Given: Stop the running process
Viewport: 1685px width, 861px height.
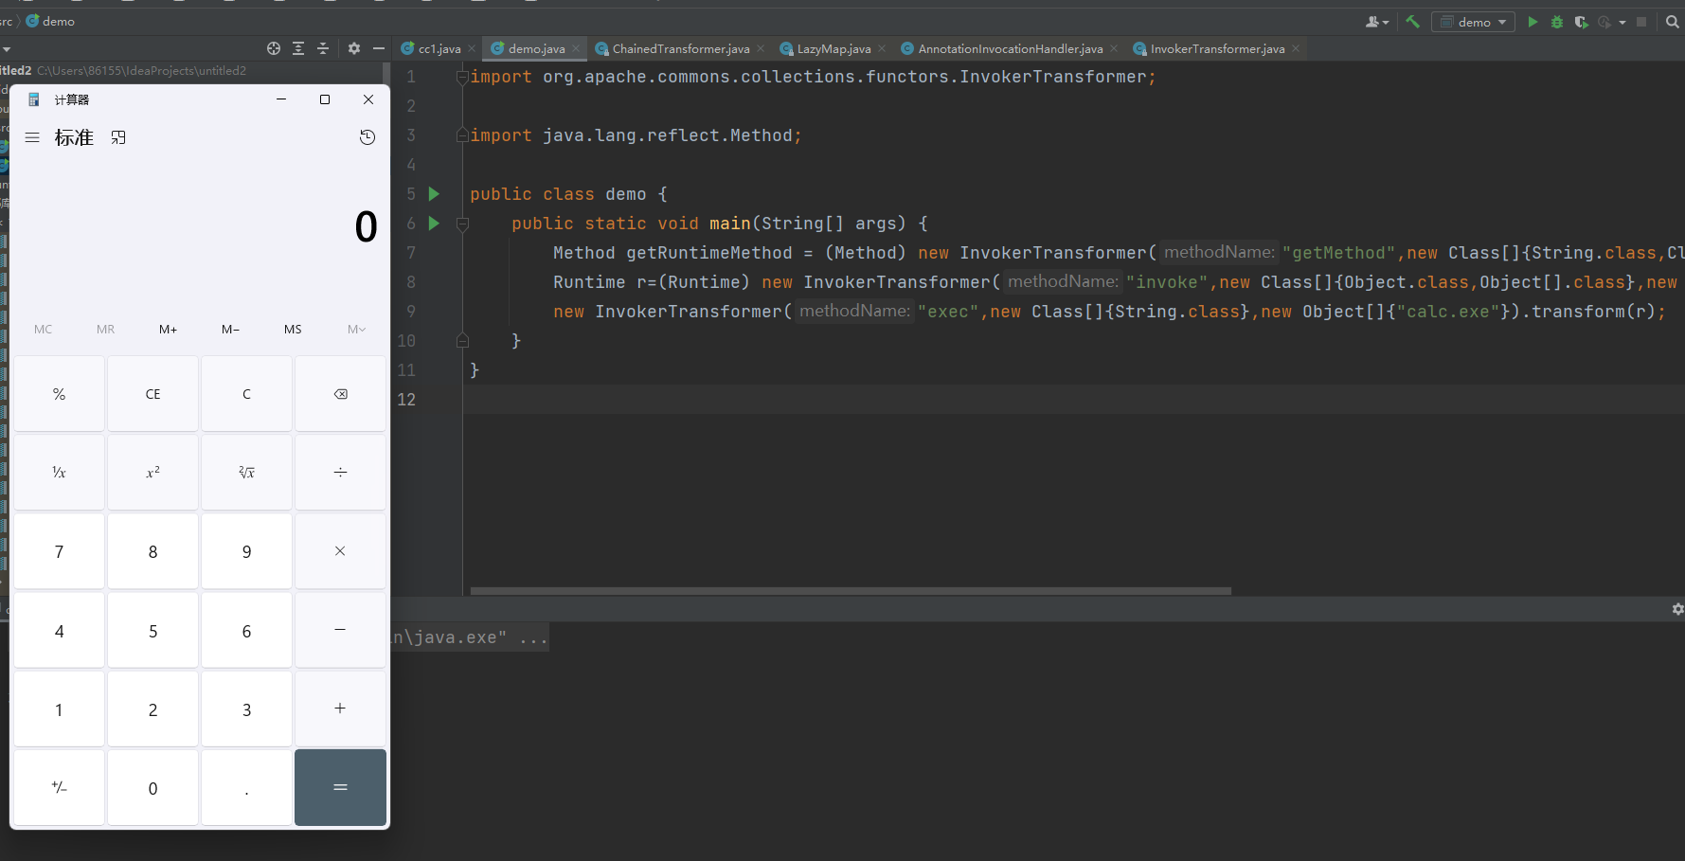Looking at the screenshot, I should coord(1641,22).
